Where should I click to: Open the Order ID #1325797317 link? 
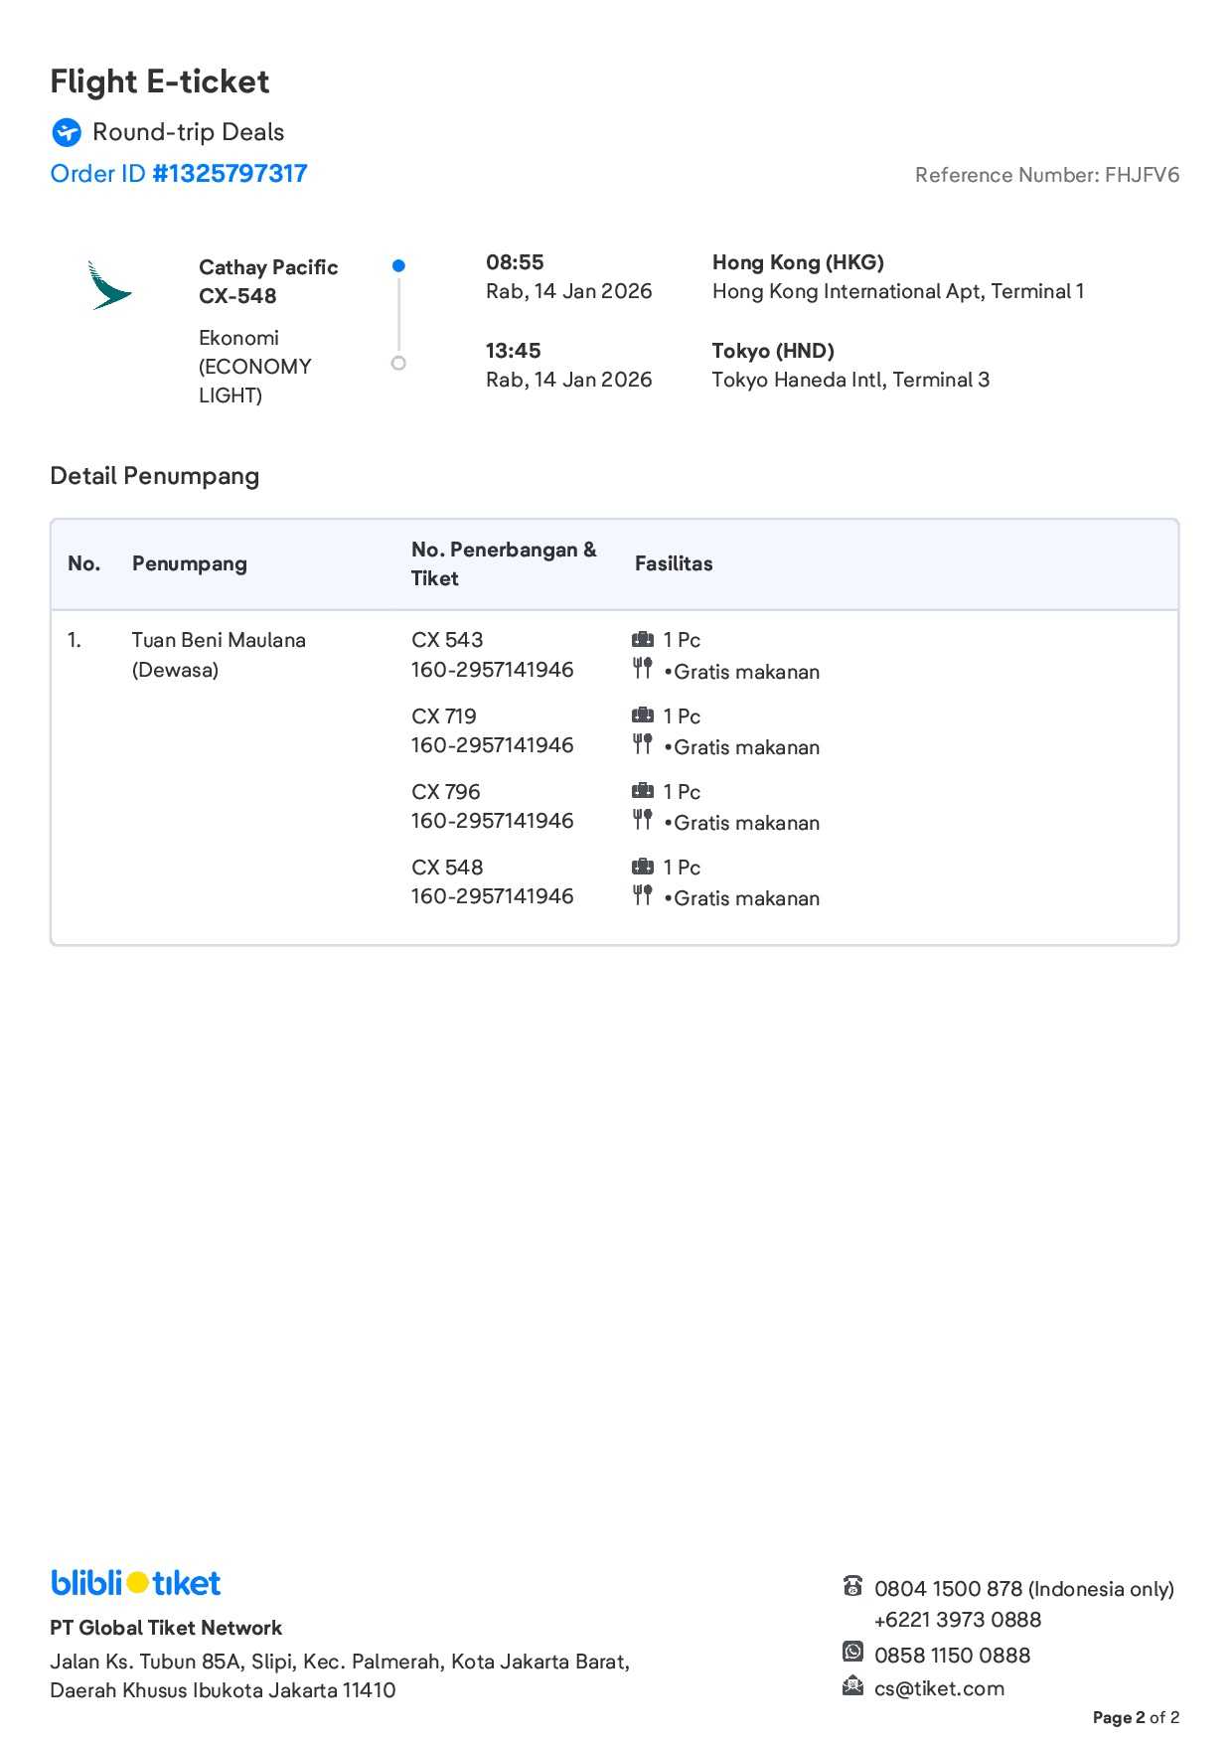[179, 174]
